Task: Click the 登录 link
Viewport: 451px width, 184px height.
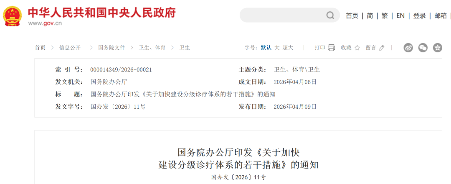Action: pos(419,15)
